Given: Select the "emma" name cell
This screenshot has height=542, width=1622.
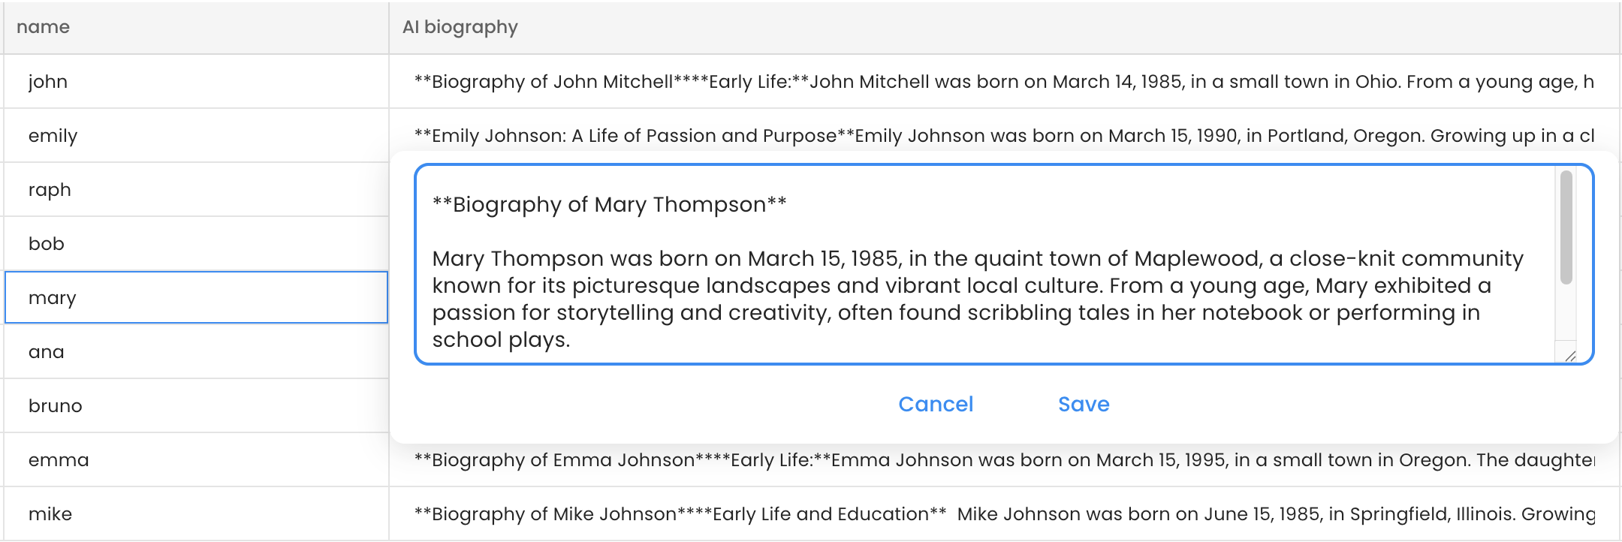Looking at the screenshot, I should [x=195, y=460].
